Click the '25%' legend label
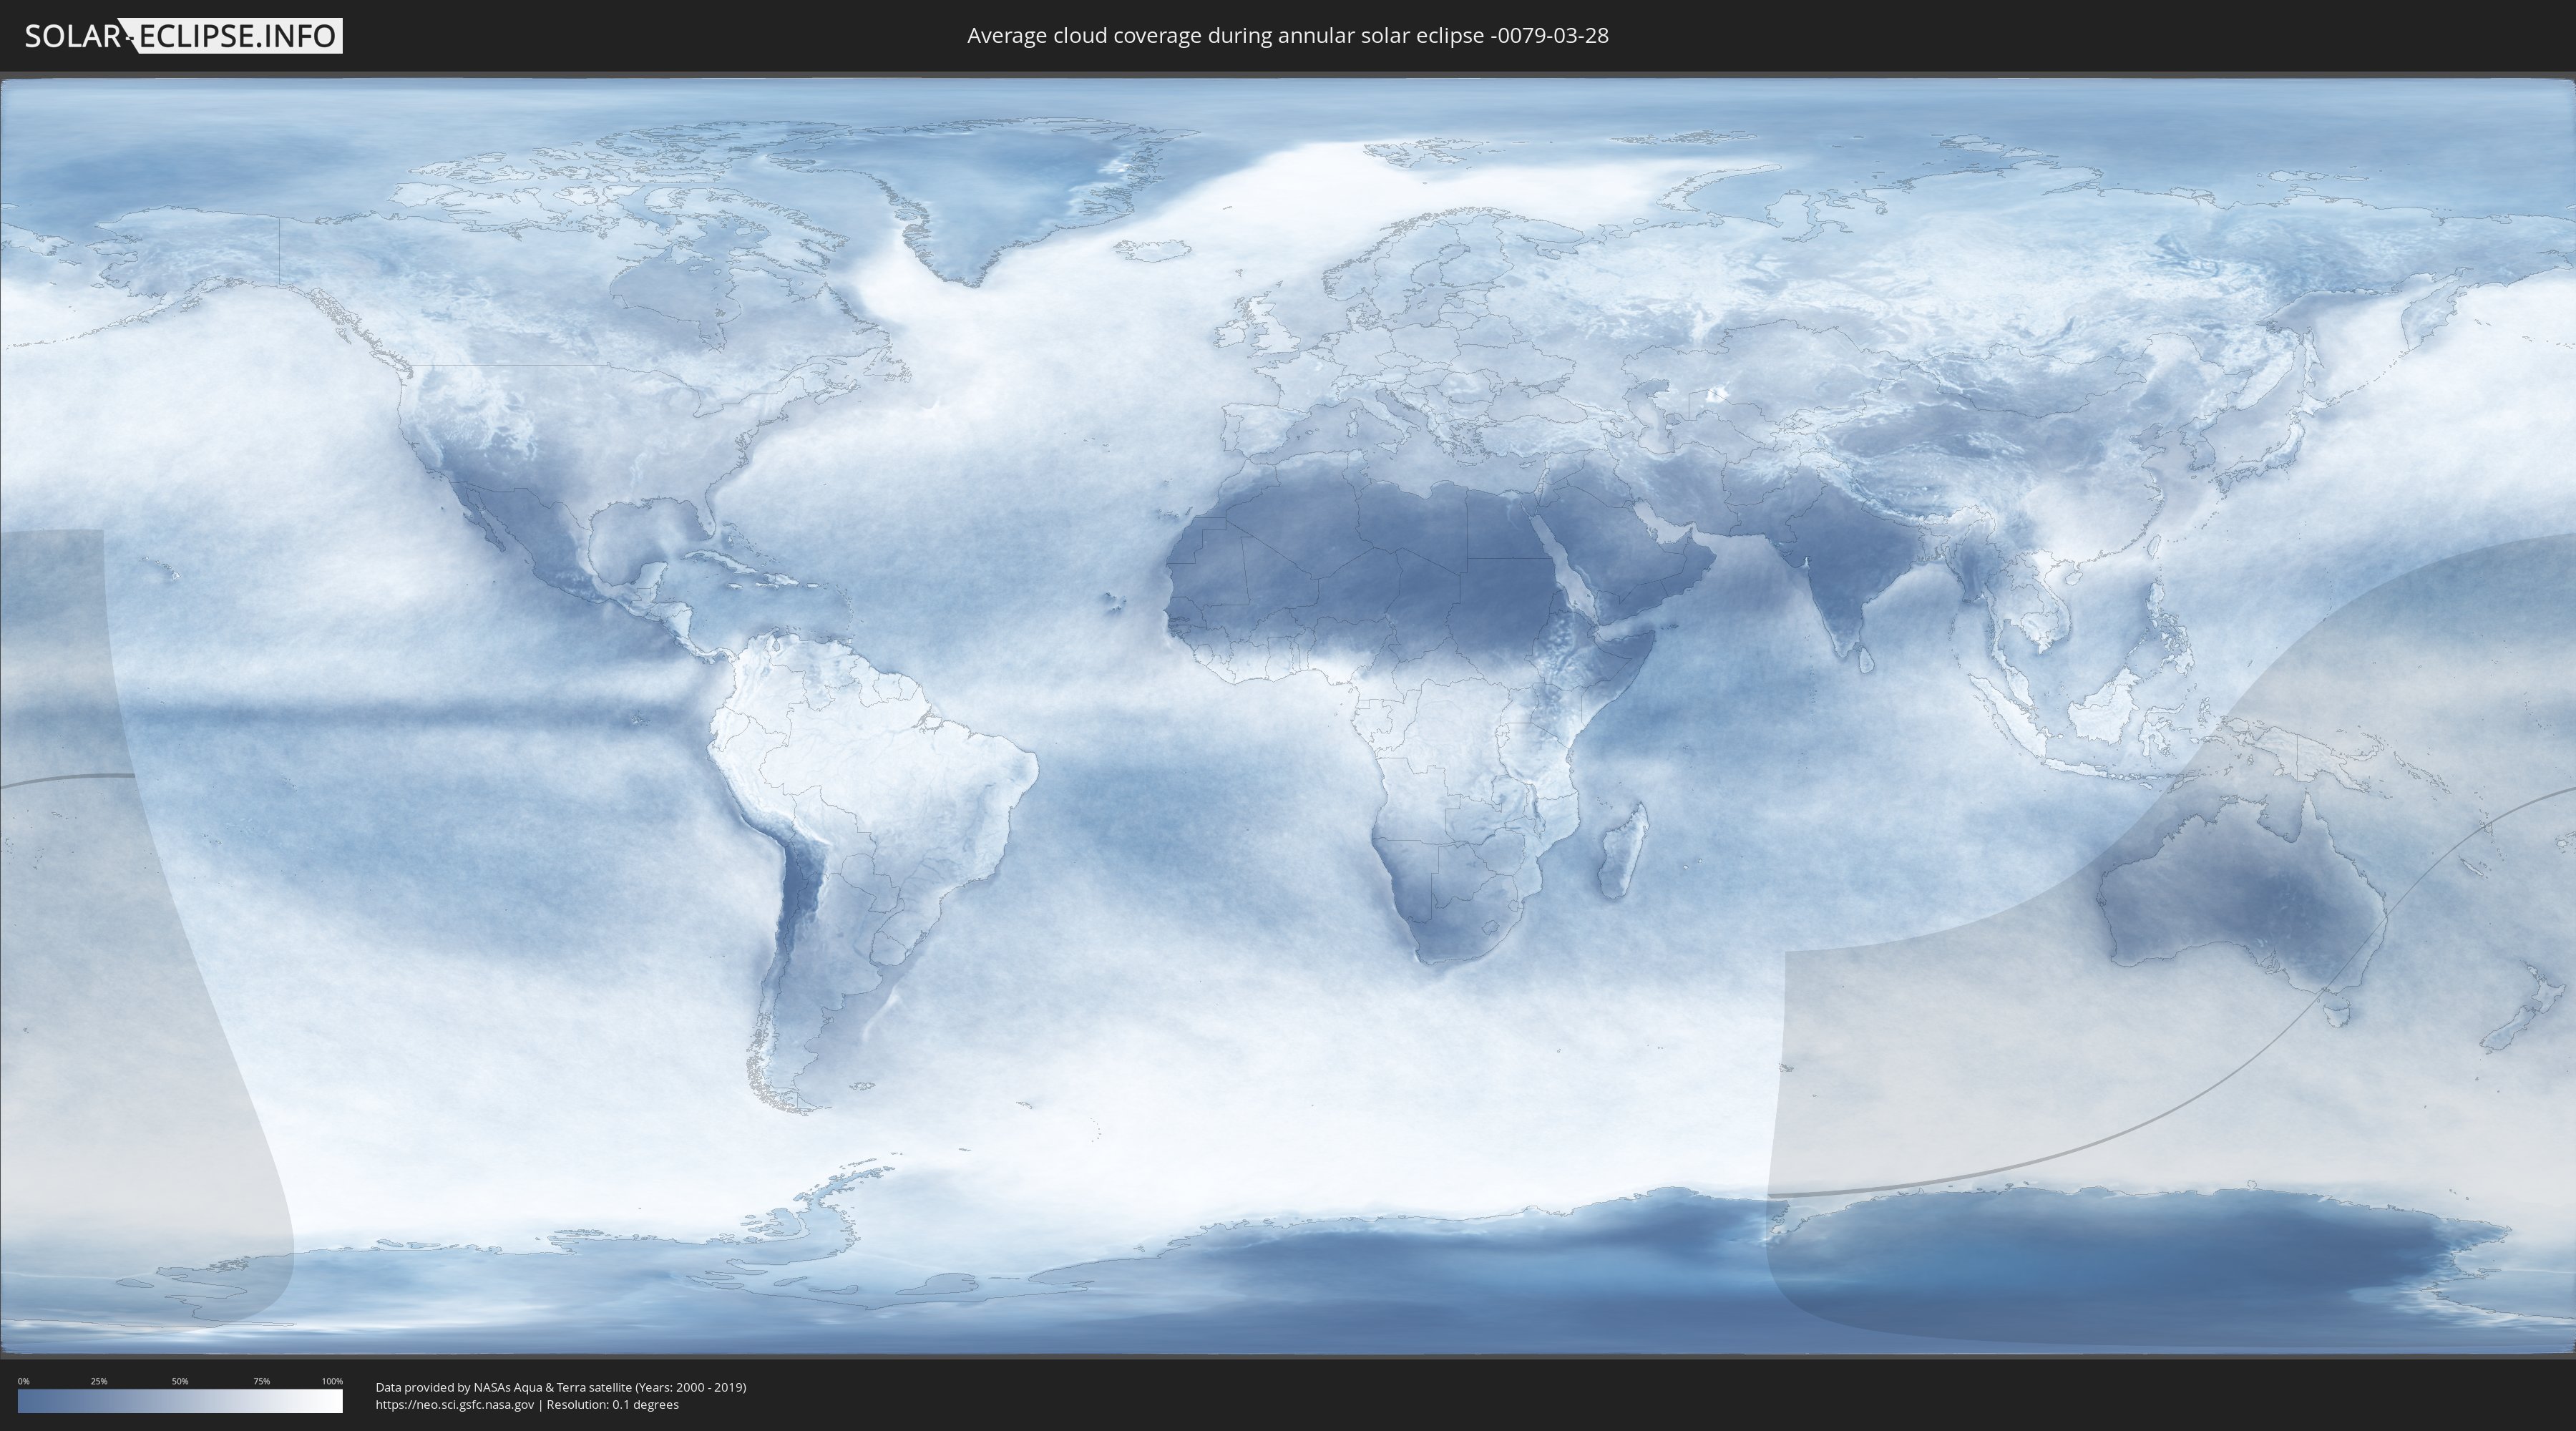The height and width of the screenshot is (1431, 2576). pos(99,1381)
